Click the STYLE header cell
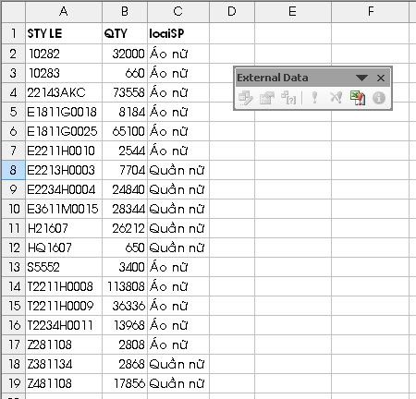 [64, 33]
